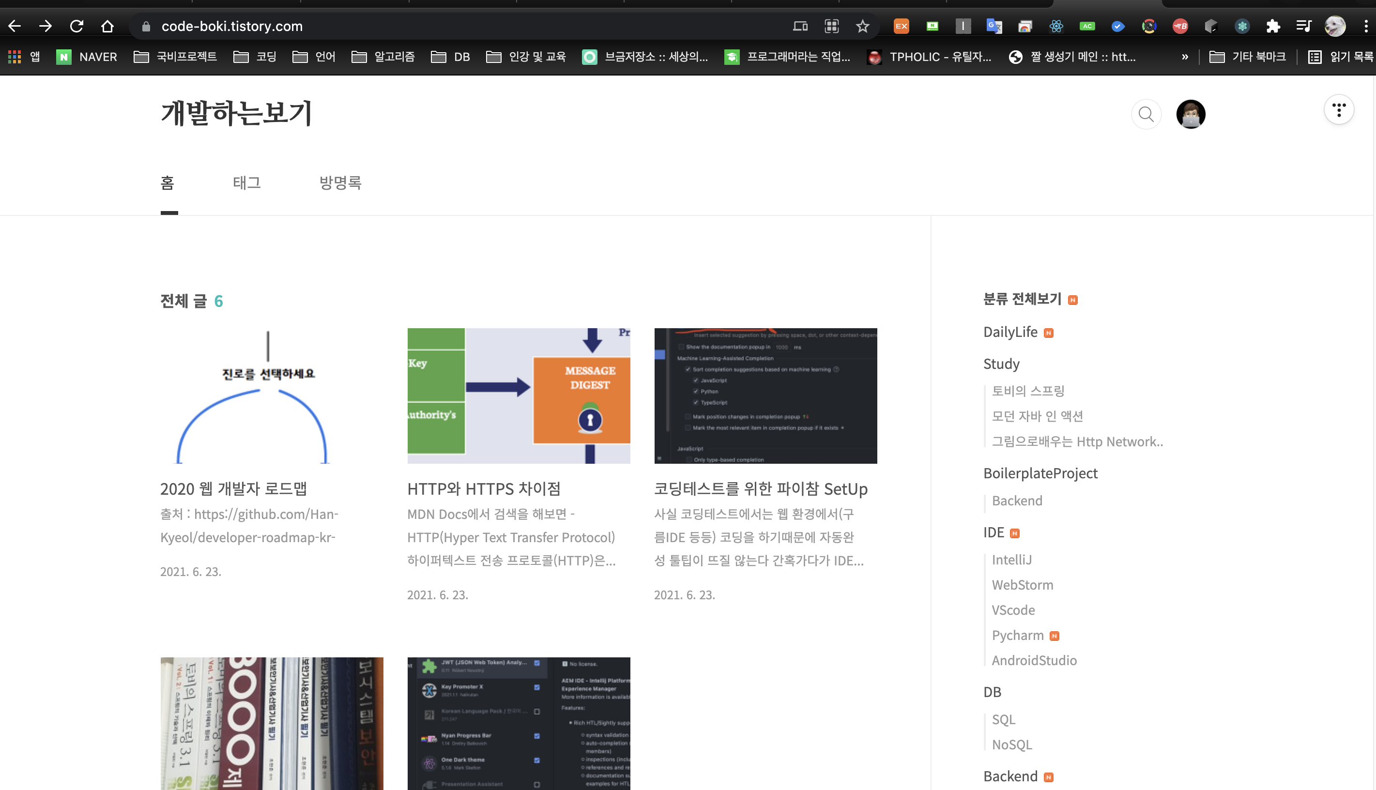Open the Chrome extensions puzzle icon
The height and width of the screenshot is (790, 1376).
click(x=1272, y=26)
